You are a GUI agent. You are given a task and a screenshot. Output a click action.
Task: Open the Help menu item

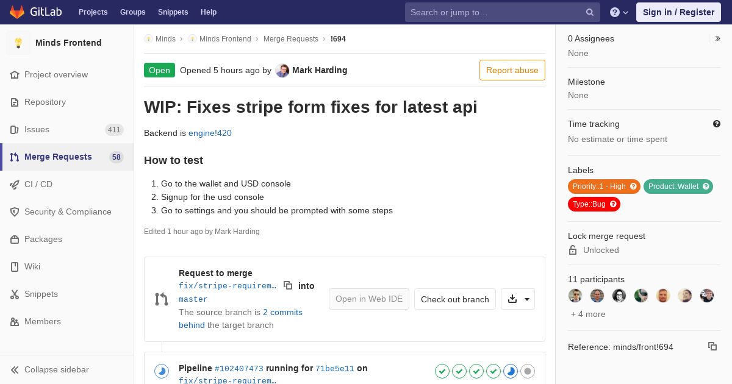(209, 12)
